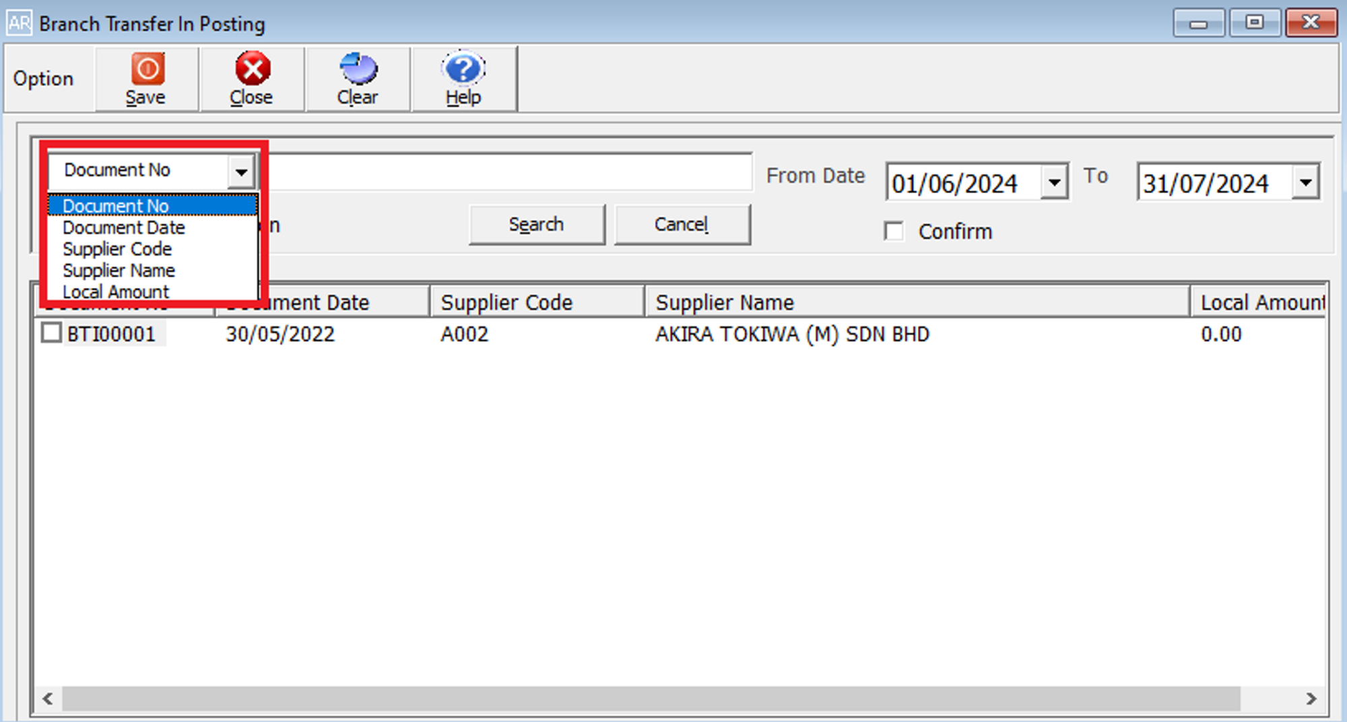Click BTI00001 document number cell
The width and height of the screenshot is (1347, 722).
point(111,334)
